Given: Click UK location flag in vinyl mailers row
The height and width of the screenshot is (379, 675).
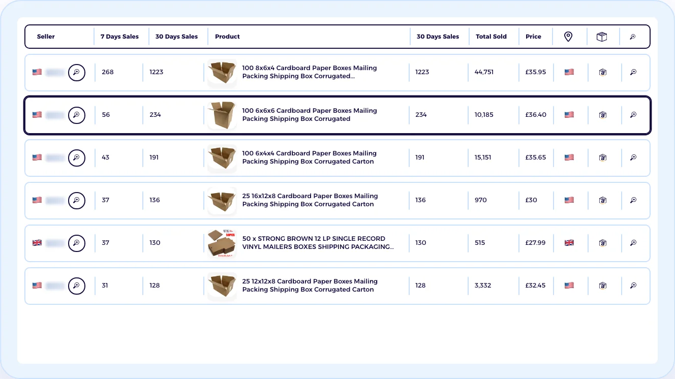Looking at the screenshot, I should click(x=569, y=243).
